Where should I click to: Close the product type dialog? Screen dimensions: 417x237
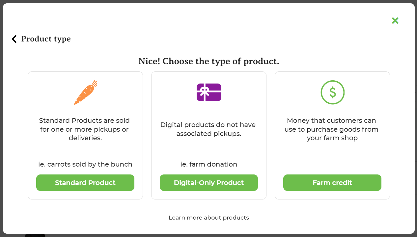(395, 21)
